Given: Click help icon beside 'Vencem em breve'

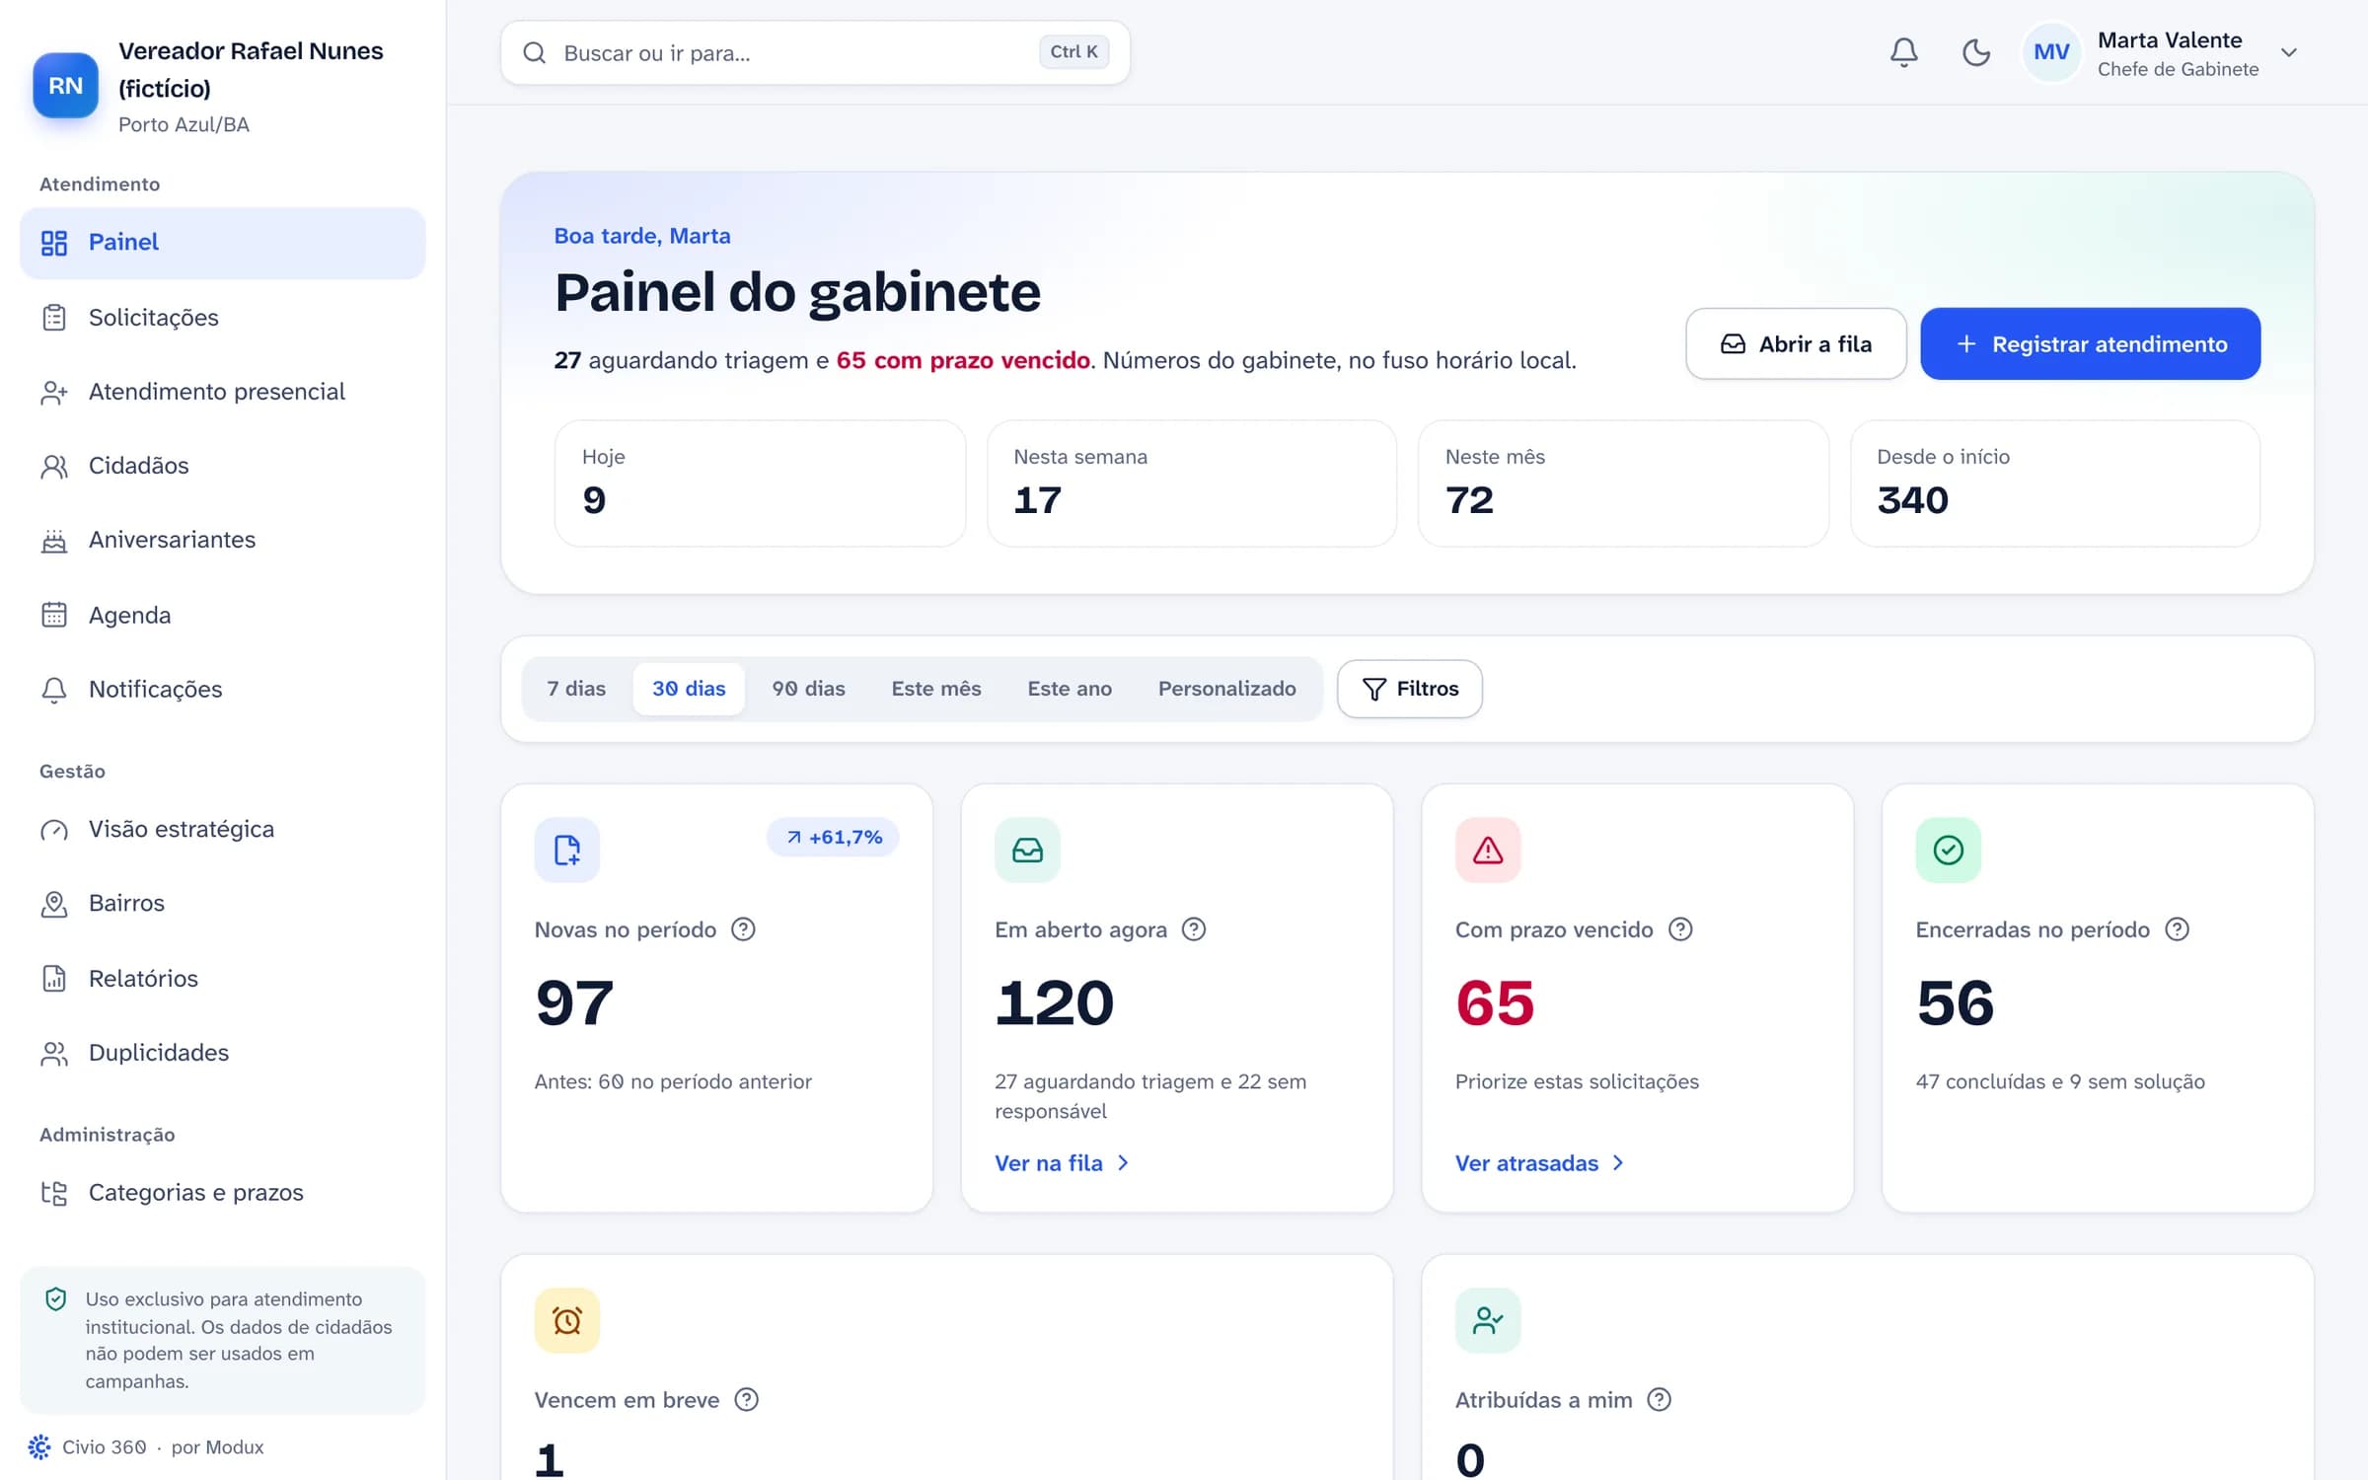Looking at the screenshot, I should click(x=747, y=1399).
